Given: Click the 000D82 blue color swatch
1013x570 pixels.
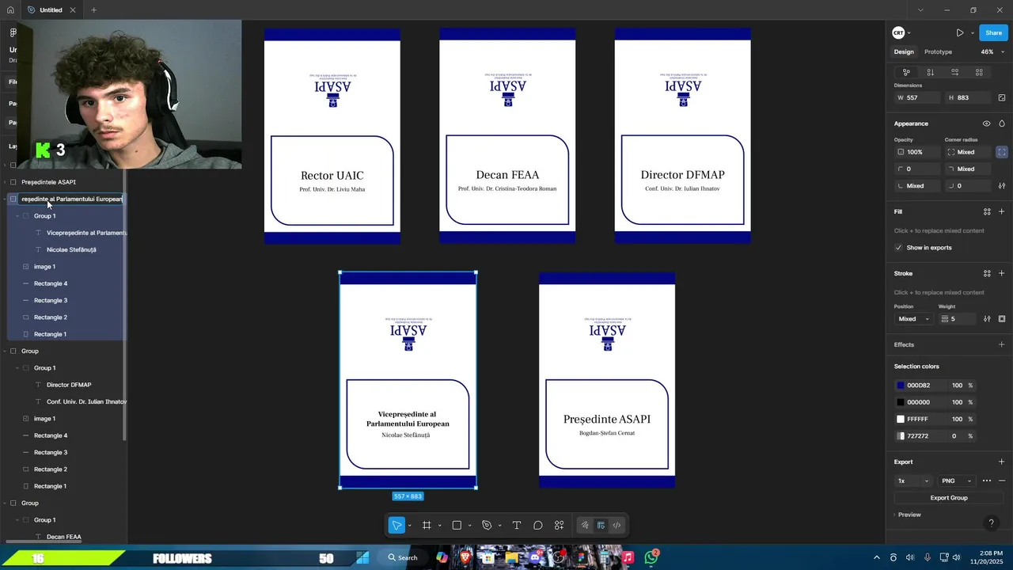Looking at the screenshot, I should point(900,386).
